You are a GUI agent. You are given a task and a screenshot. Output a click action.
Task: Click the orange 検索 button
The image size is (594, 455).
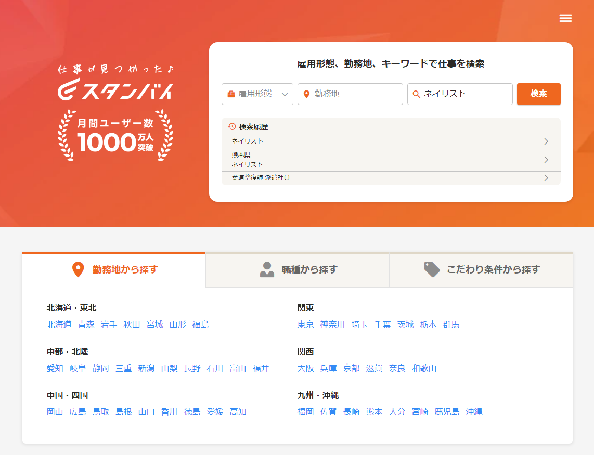[538, 94]
